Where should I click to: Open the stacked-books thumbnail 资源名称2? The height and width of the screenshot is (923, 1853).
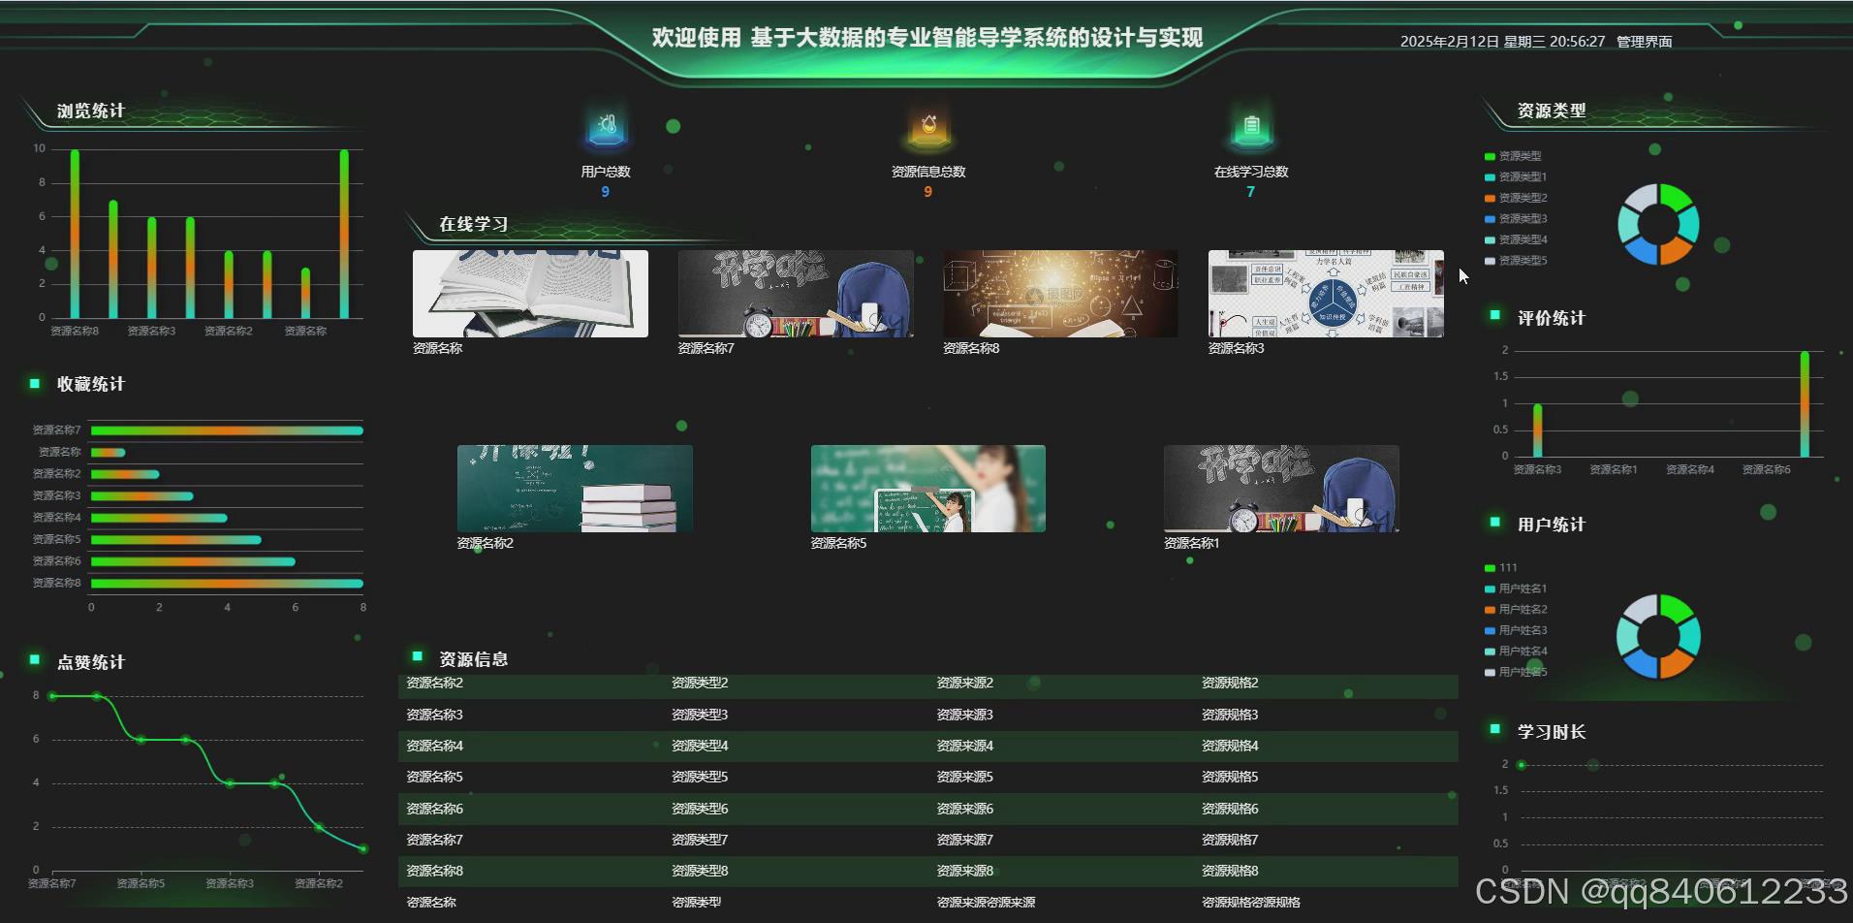(x=575, y=489)
